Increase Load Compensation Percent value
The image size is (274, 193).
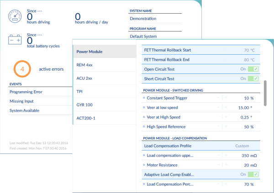pos(226,184)
